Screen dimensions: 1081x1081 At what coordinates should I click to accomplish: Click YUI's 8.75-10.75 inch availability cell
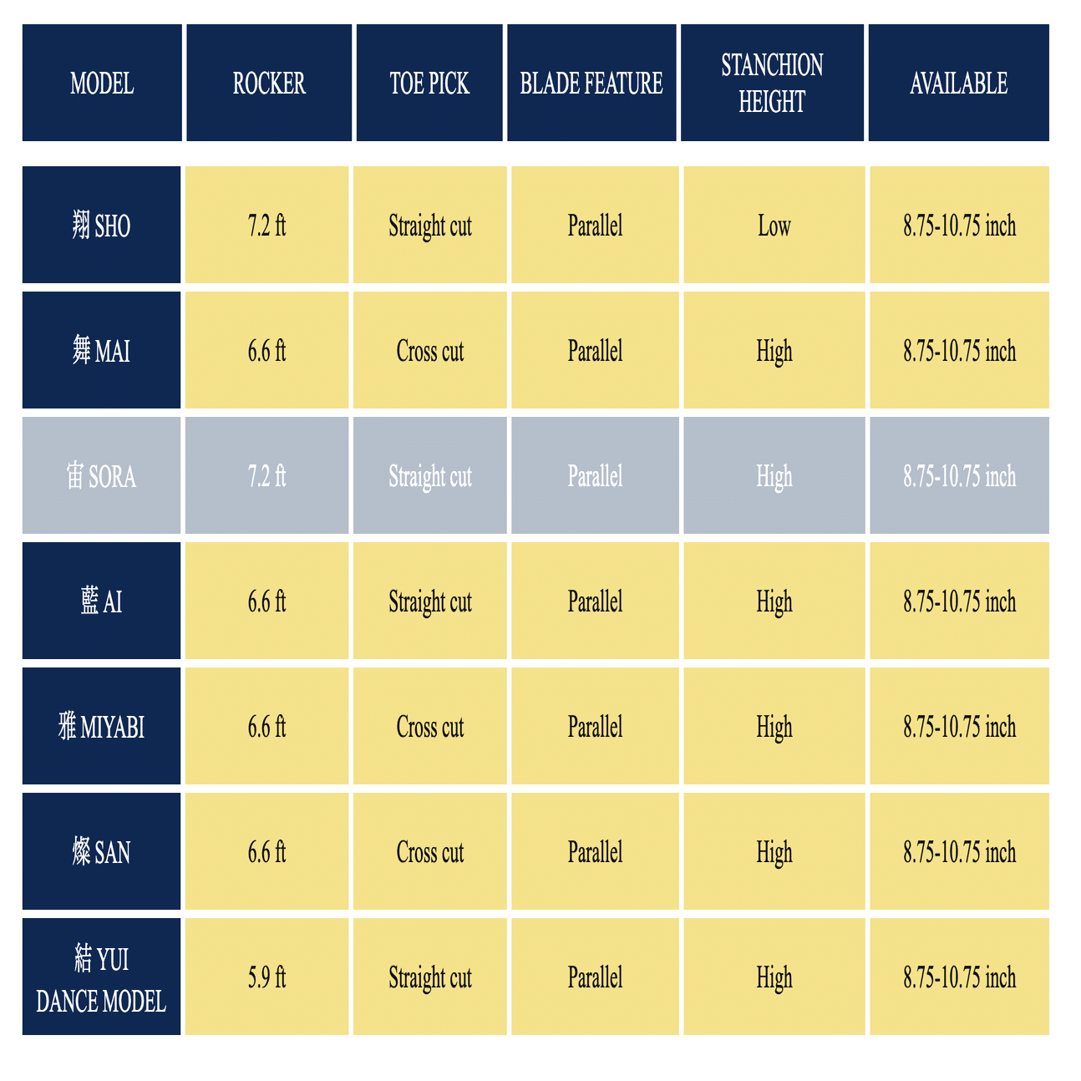[x=959, y=977]
